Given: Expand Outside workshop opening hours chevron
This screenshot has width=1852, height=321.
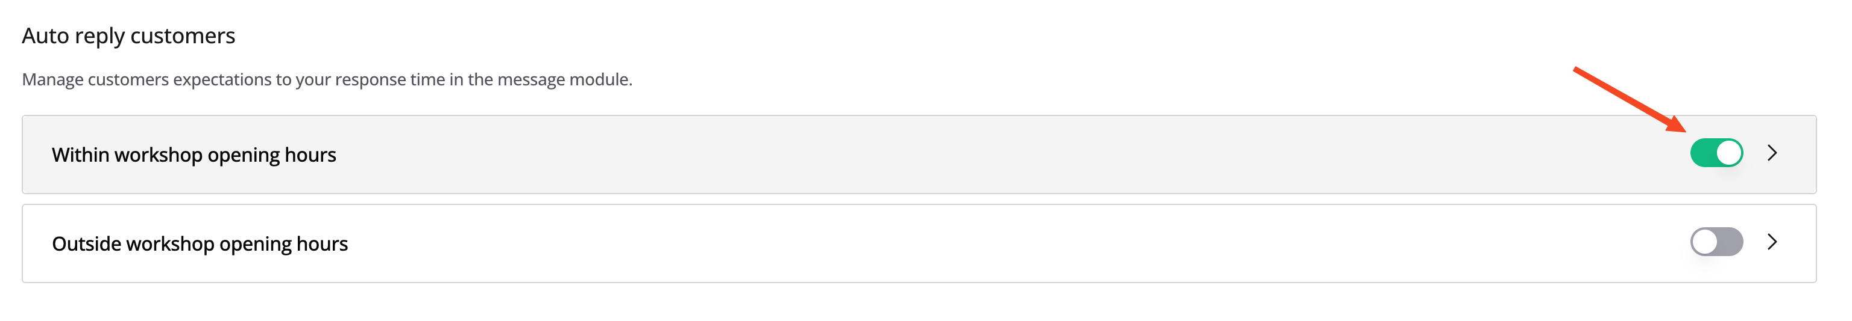Looking at the screenshot, I should [x=1771, y=242].
